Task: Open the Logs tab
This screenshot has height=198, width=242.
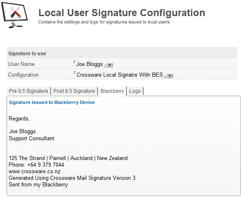Action: click(135, 91)
